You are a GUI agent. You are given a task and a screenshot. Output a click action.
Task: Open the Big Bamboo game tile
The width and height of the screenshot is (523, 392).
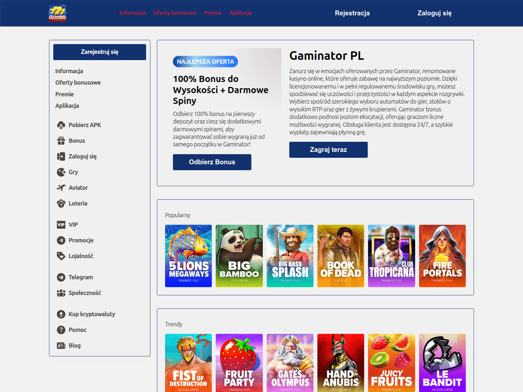(239, 256)
